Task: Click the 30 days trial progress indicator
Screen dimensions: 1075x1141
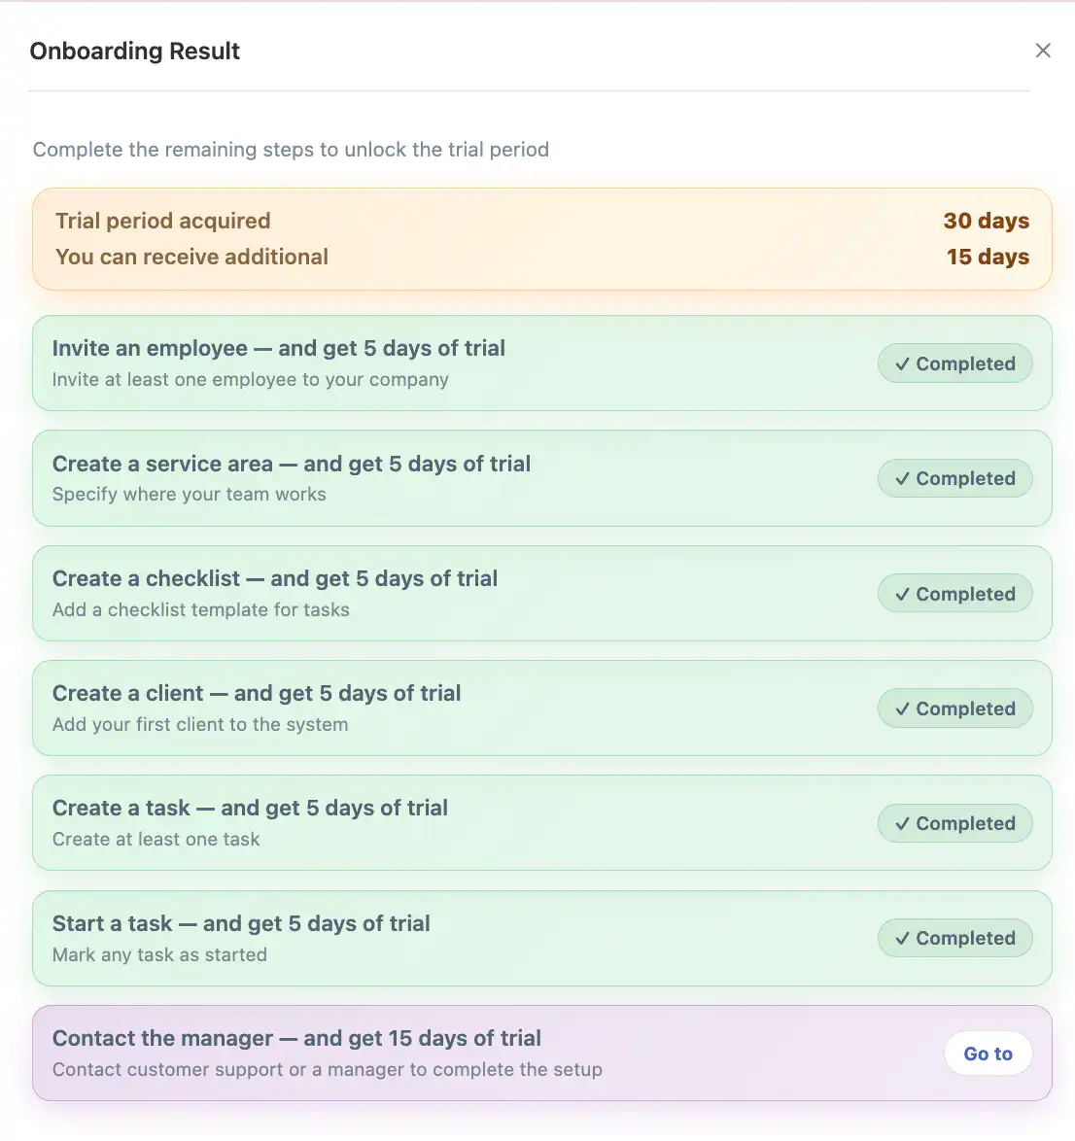Action: click(x=987, y=221)
